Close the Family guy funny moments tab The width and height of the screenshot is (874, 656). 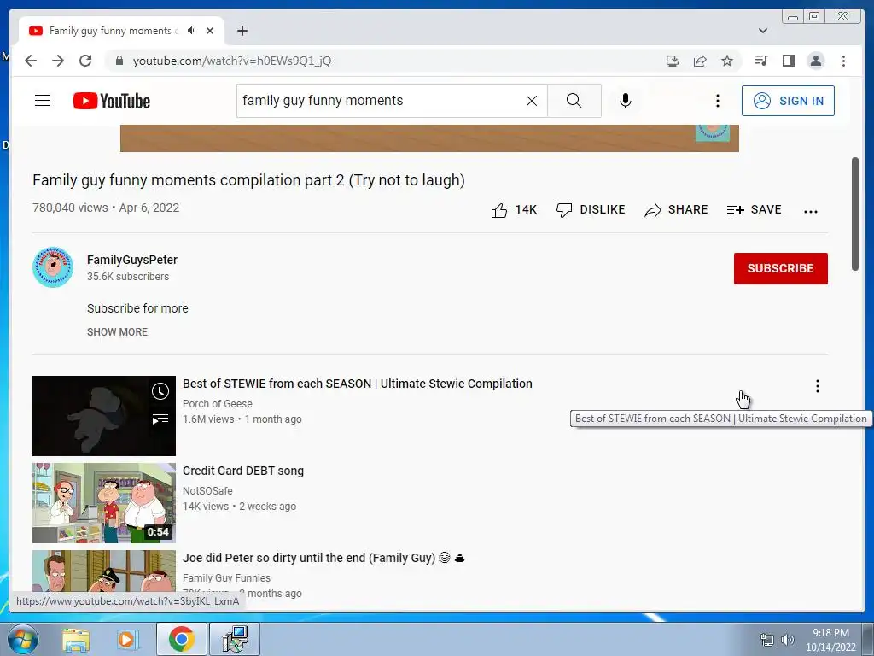(x=210, y=31)
